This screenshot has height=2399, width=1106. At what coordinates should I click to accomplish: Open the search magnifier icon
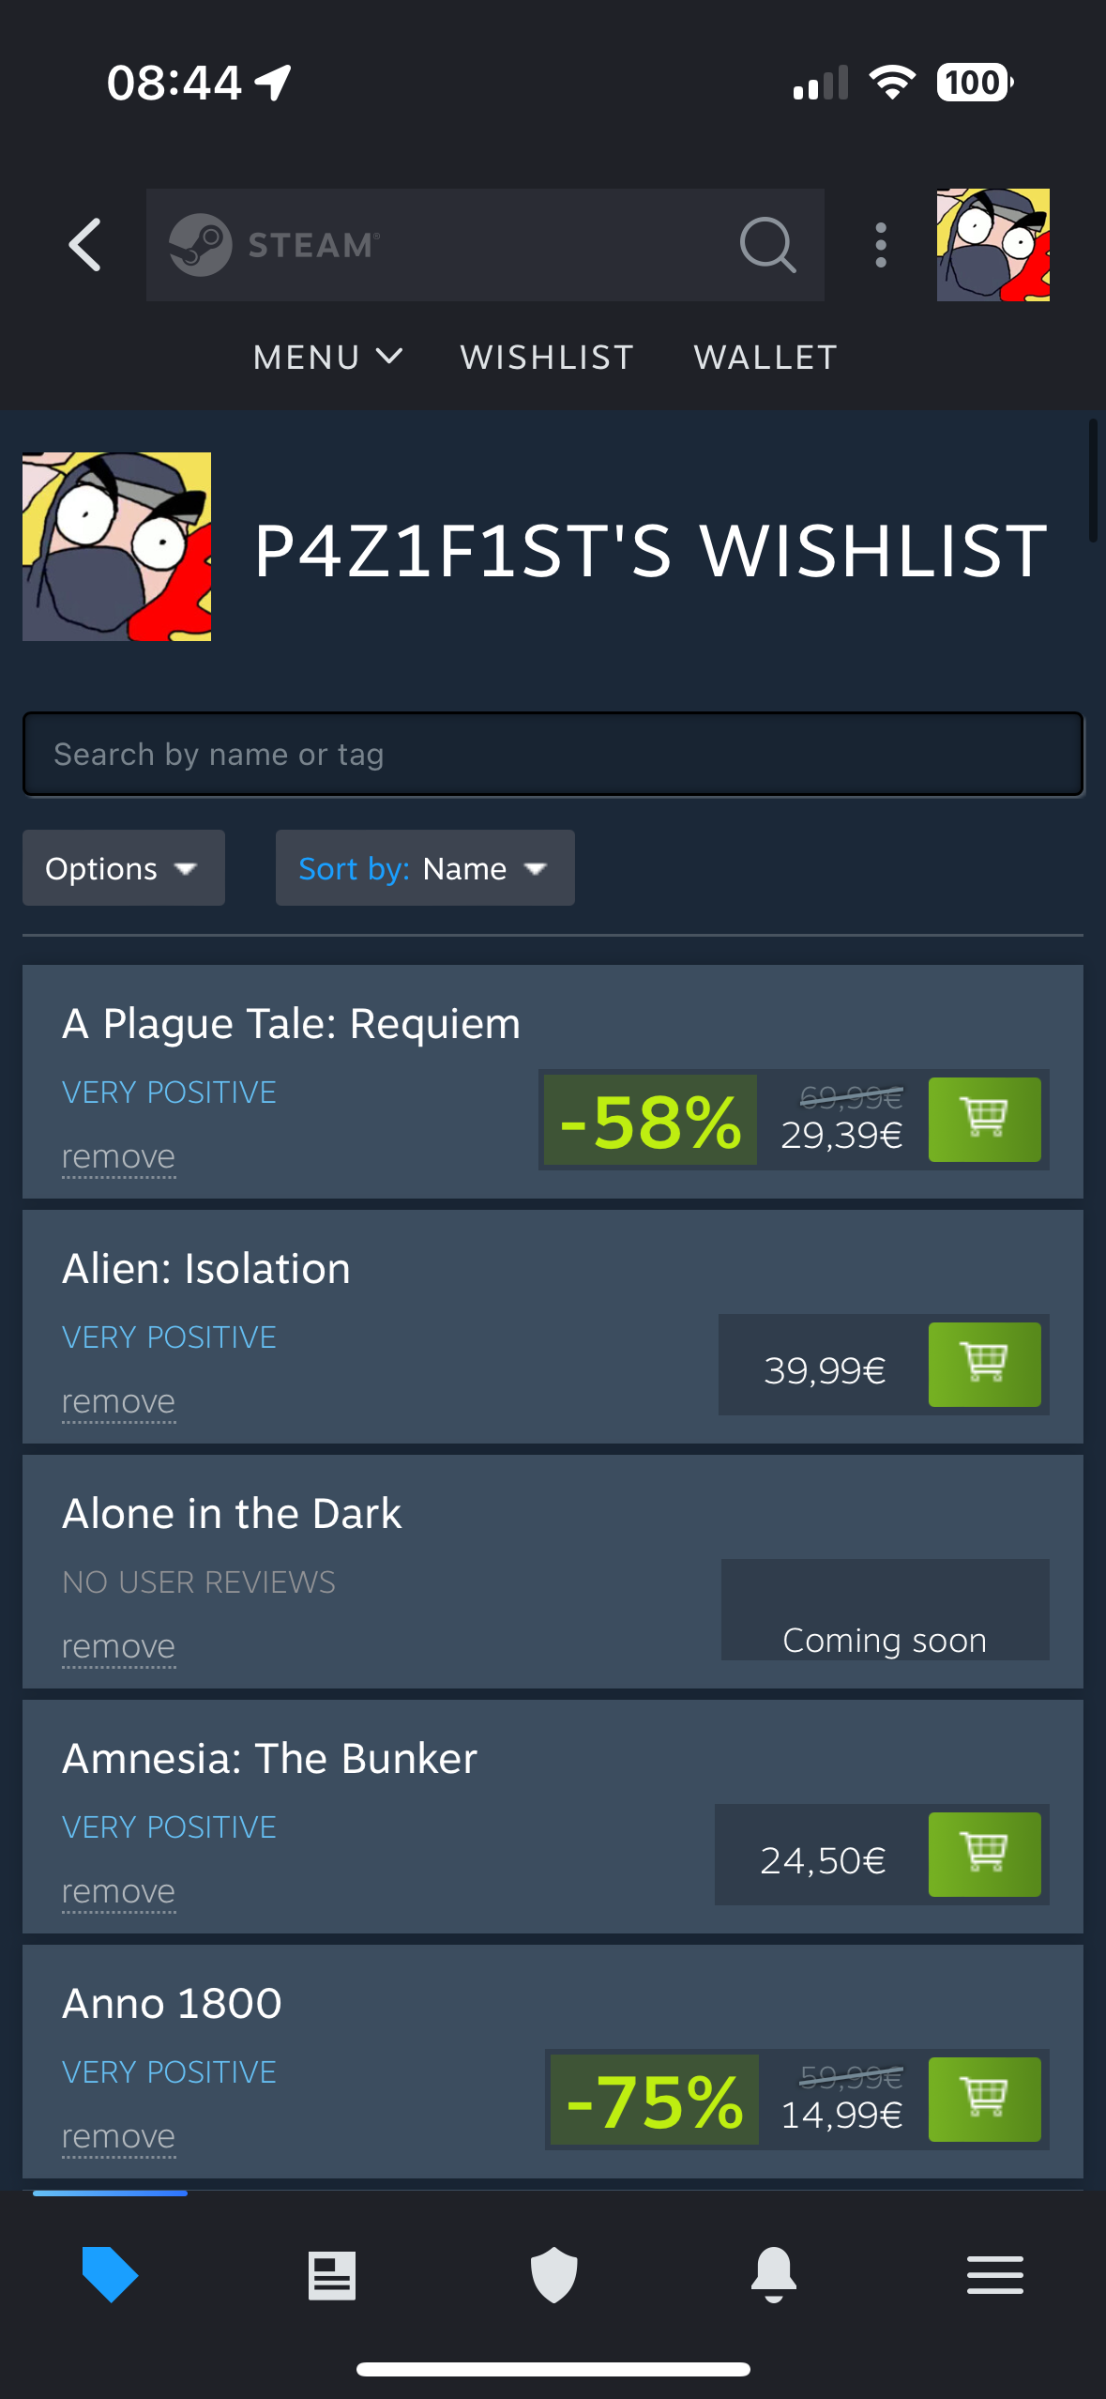[767, 245]
